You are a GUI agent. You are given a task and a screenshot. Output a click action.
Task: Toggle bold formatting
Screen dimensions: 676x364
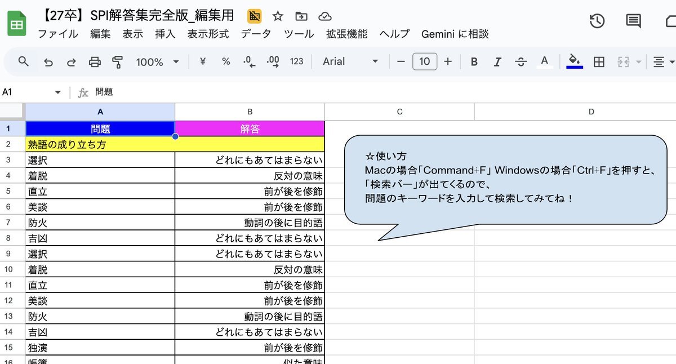point(474,61)
